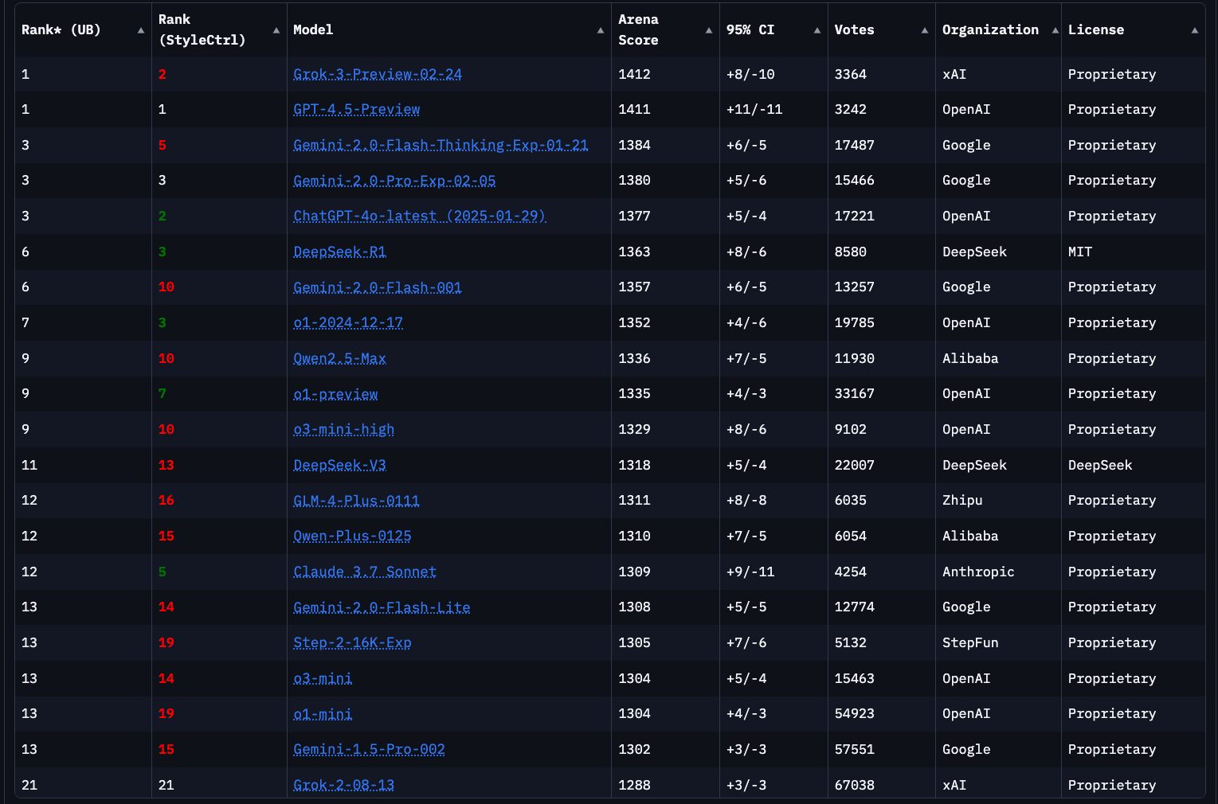Click the confidence interval +11/-11
The height and width of the screenshot is (804, 1218).
[x=754, y=109]
